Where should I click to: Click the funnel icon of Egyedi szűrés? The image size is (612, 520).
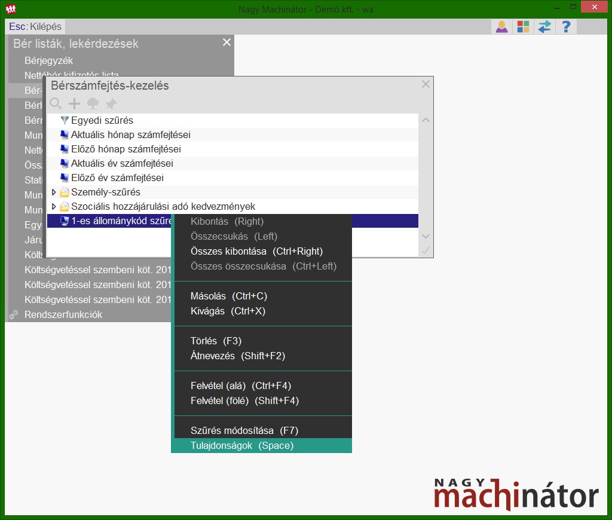pos(65,120)
